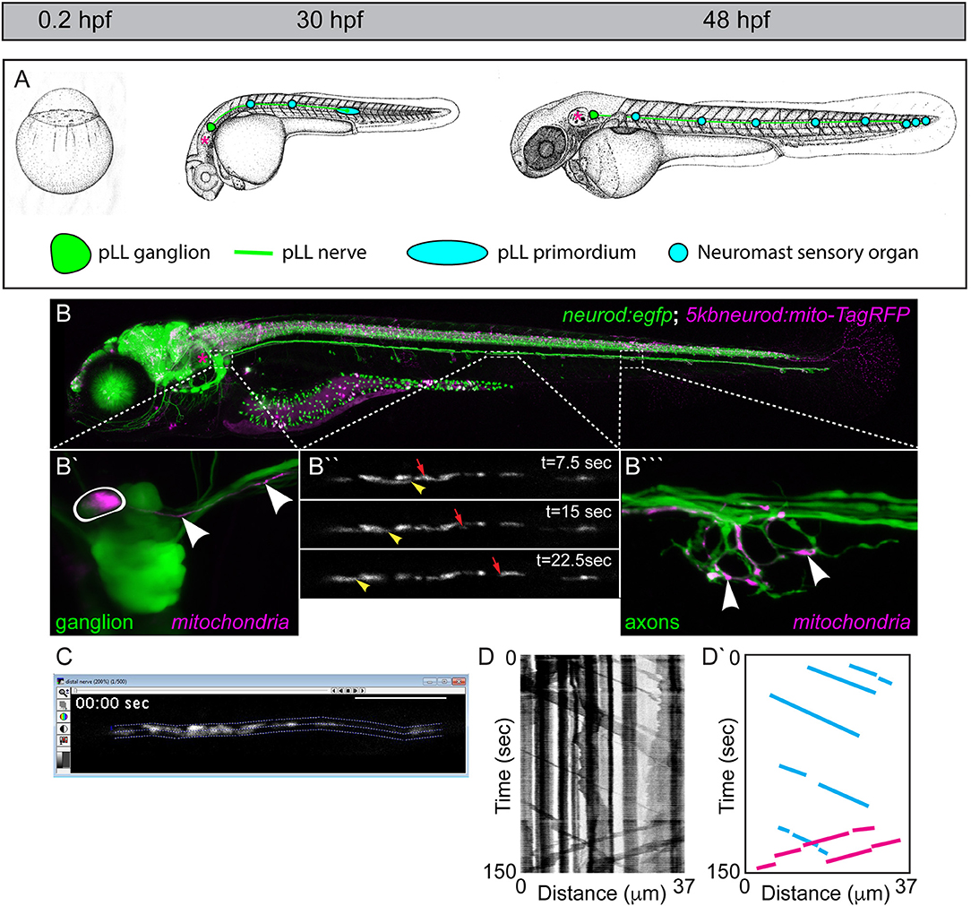This screenshot has height=906, width=971.
Task: Open the rainbow LUT color tool
Action: coord(63,716)
